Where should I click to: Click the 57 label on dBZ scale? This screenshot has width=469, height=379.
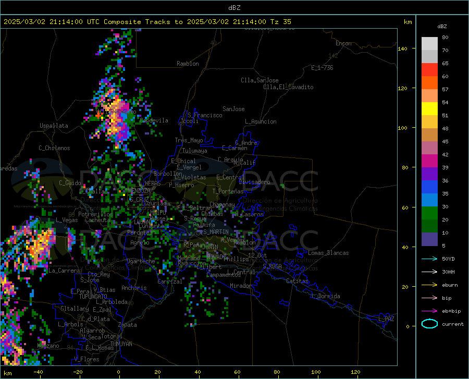445,90
